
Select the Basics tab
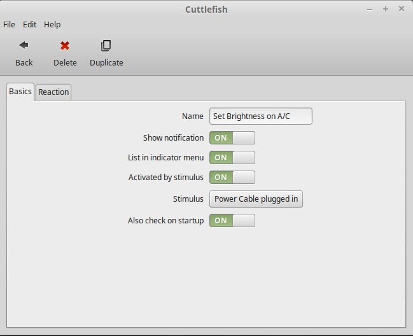[20, 92]
